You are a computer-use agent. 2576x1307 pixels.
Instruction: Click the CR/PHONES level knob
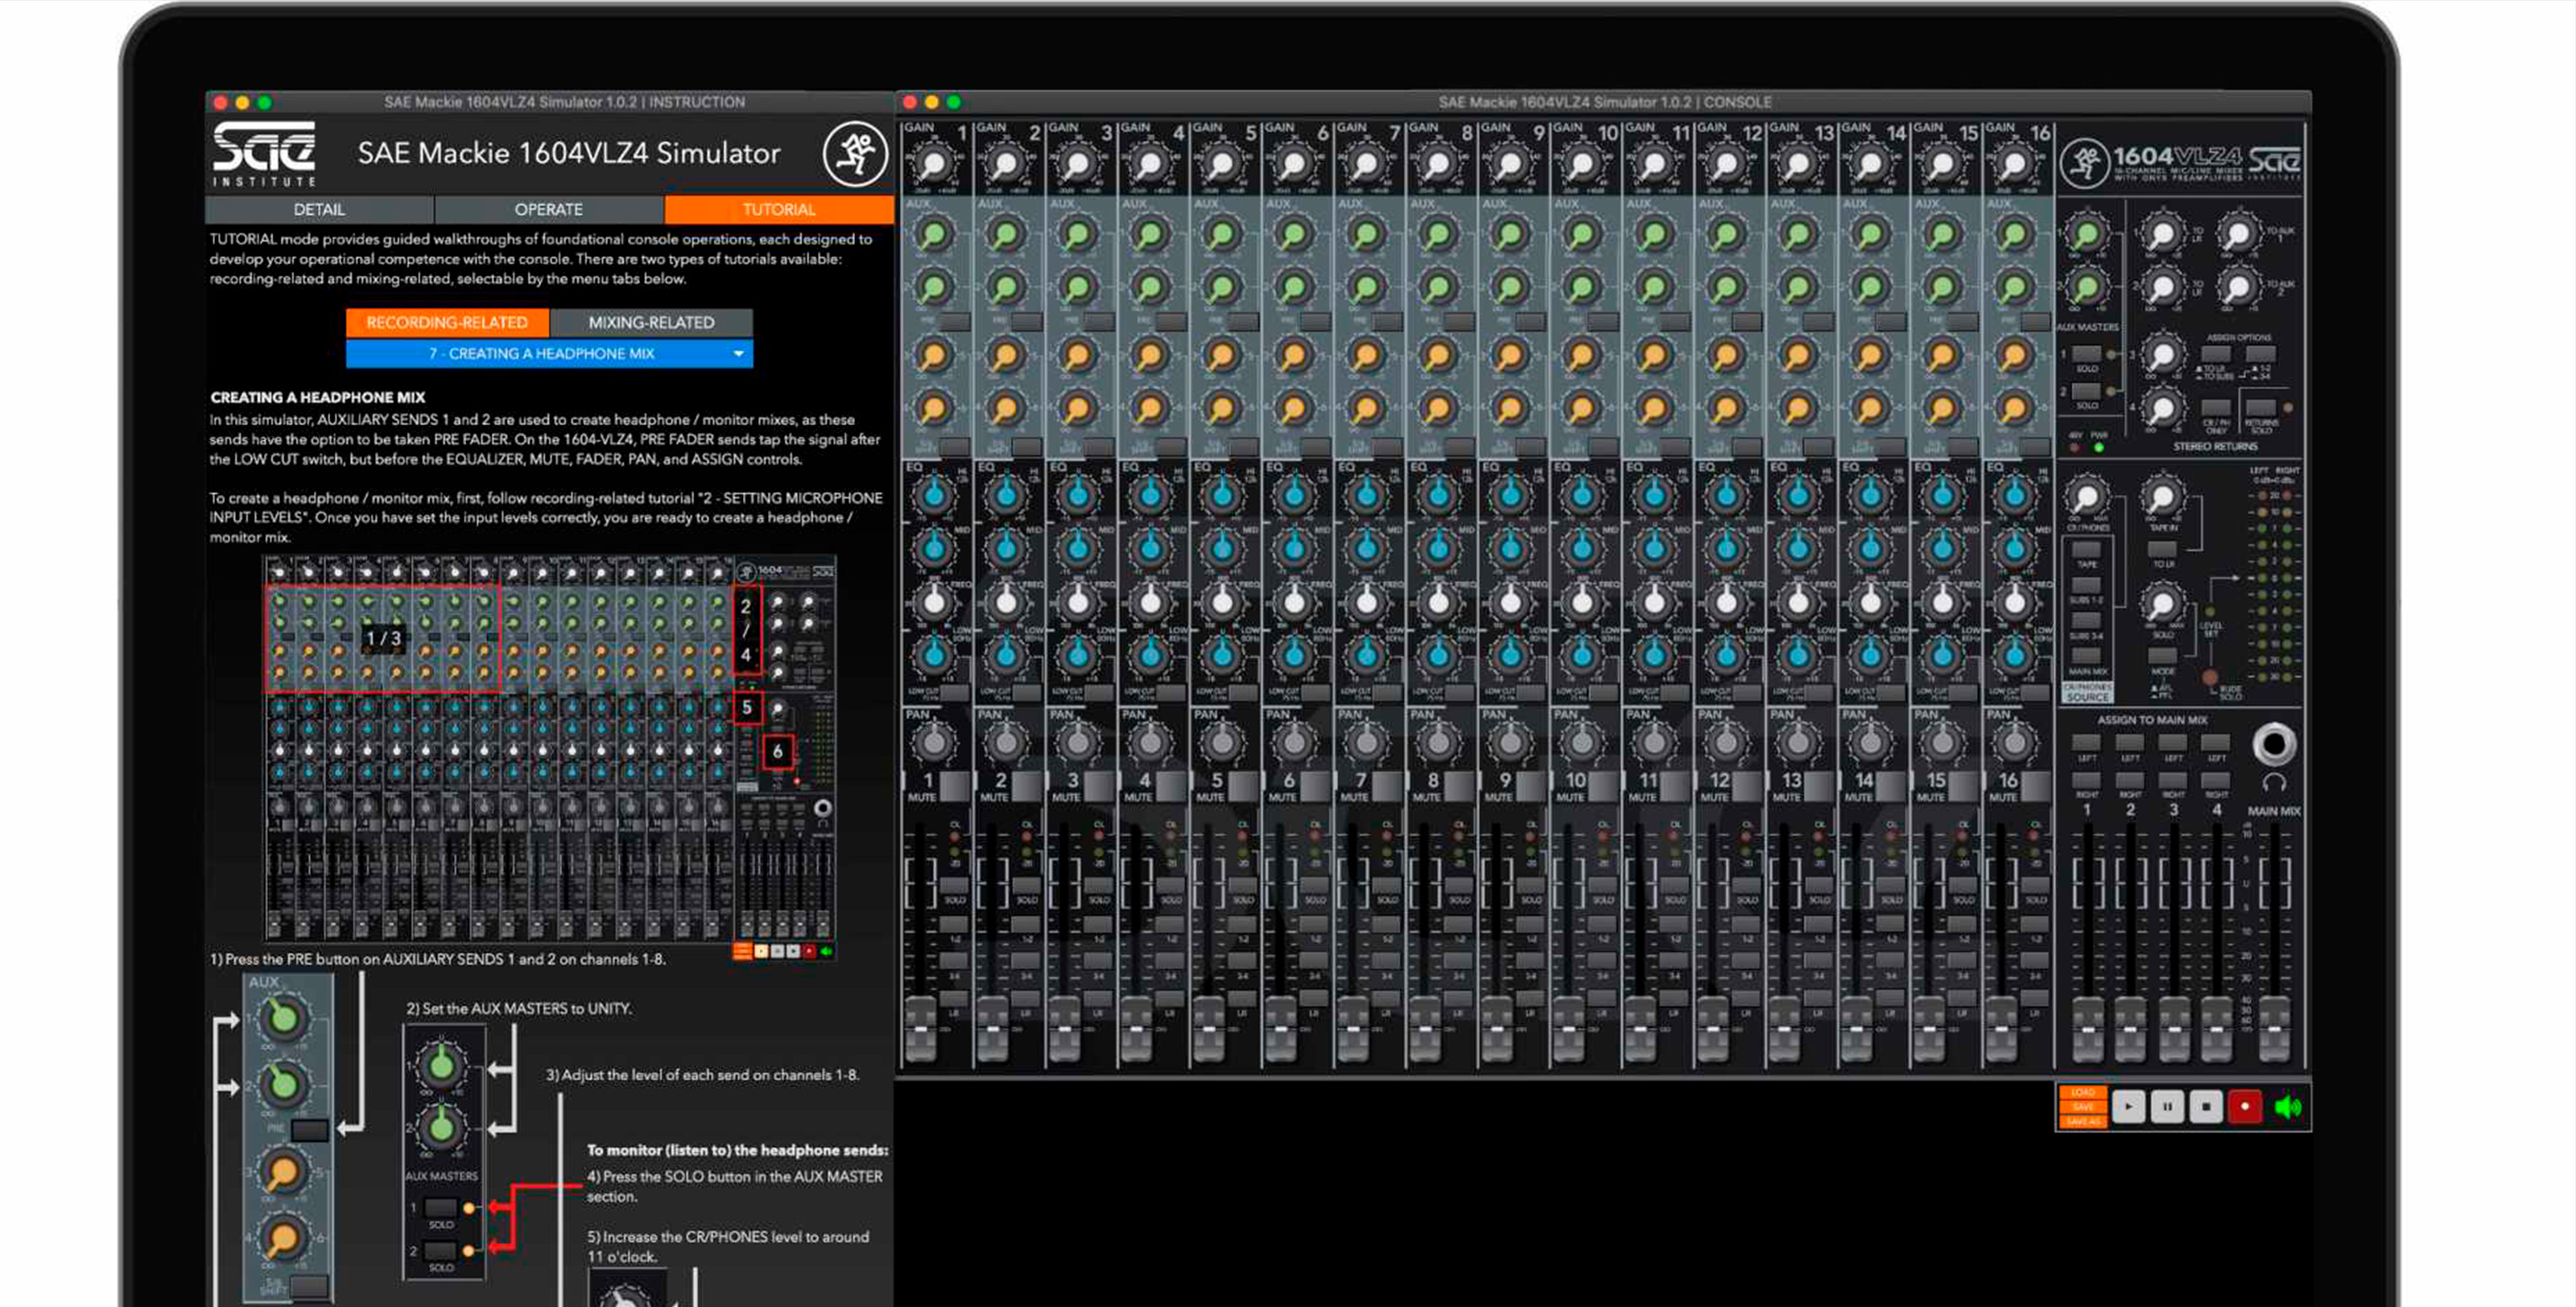click(2087, 497)
